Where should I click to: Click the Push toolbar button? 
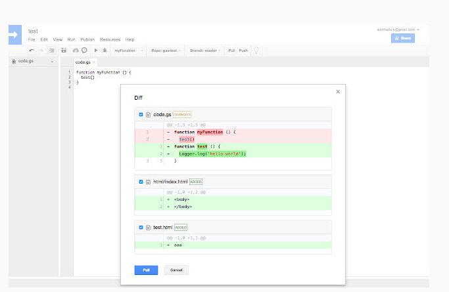pos(243,51)
